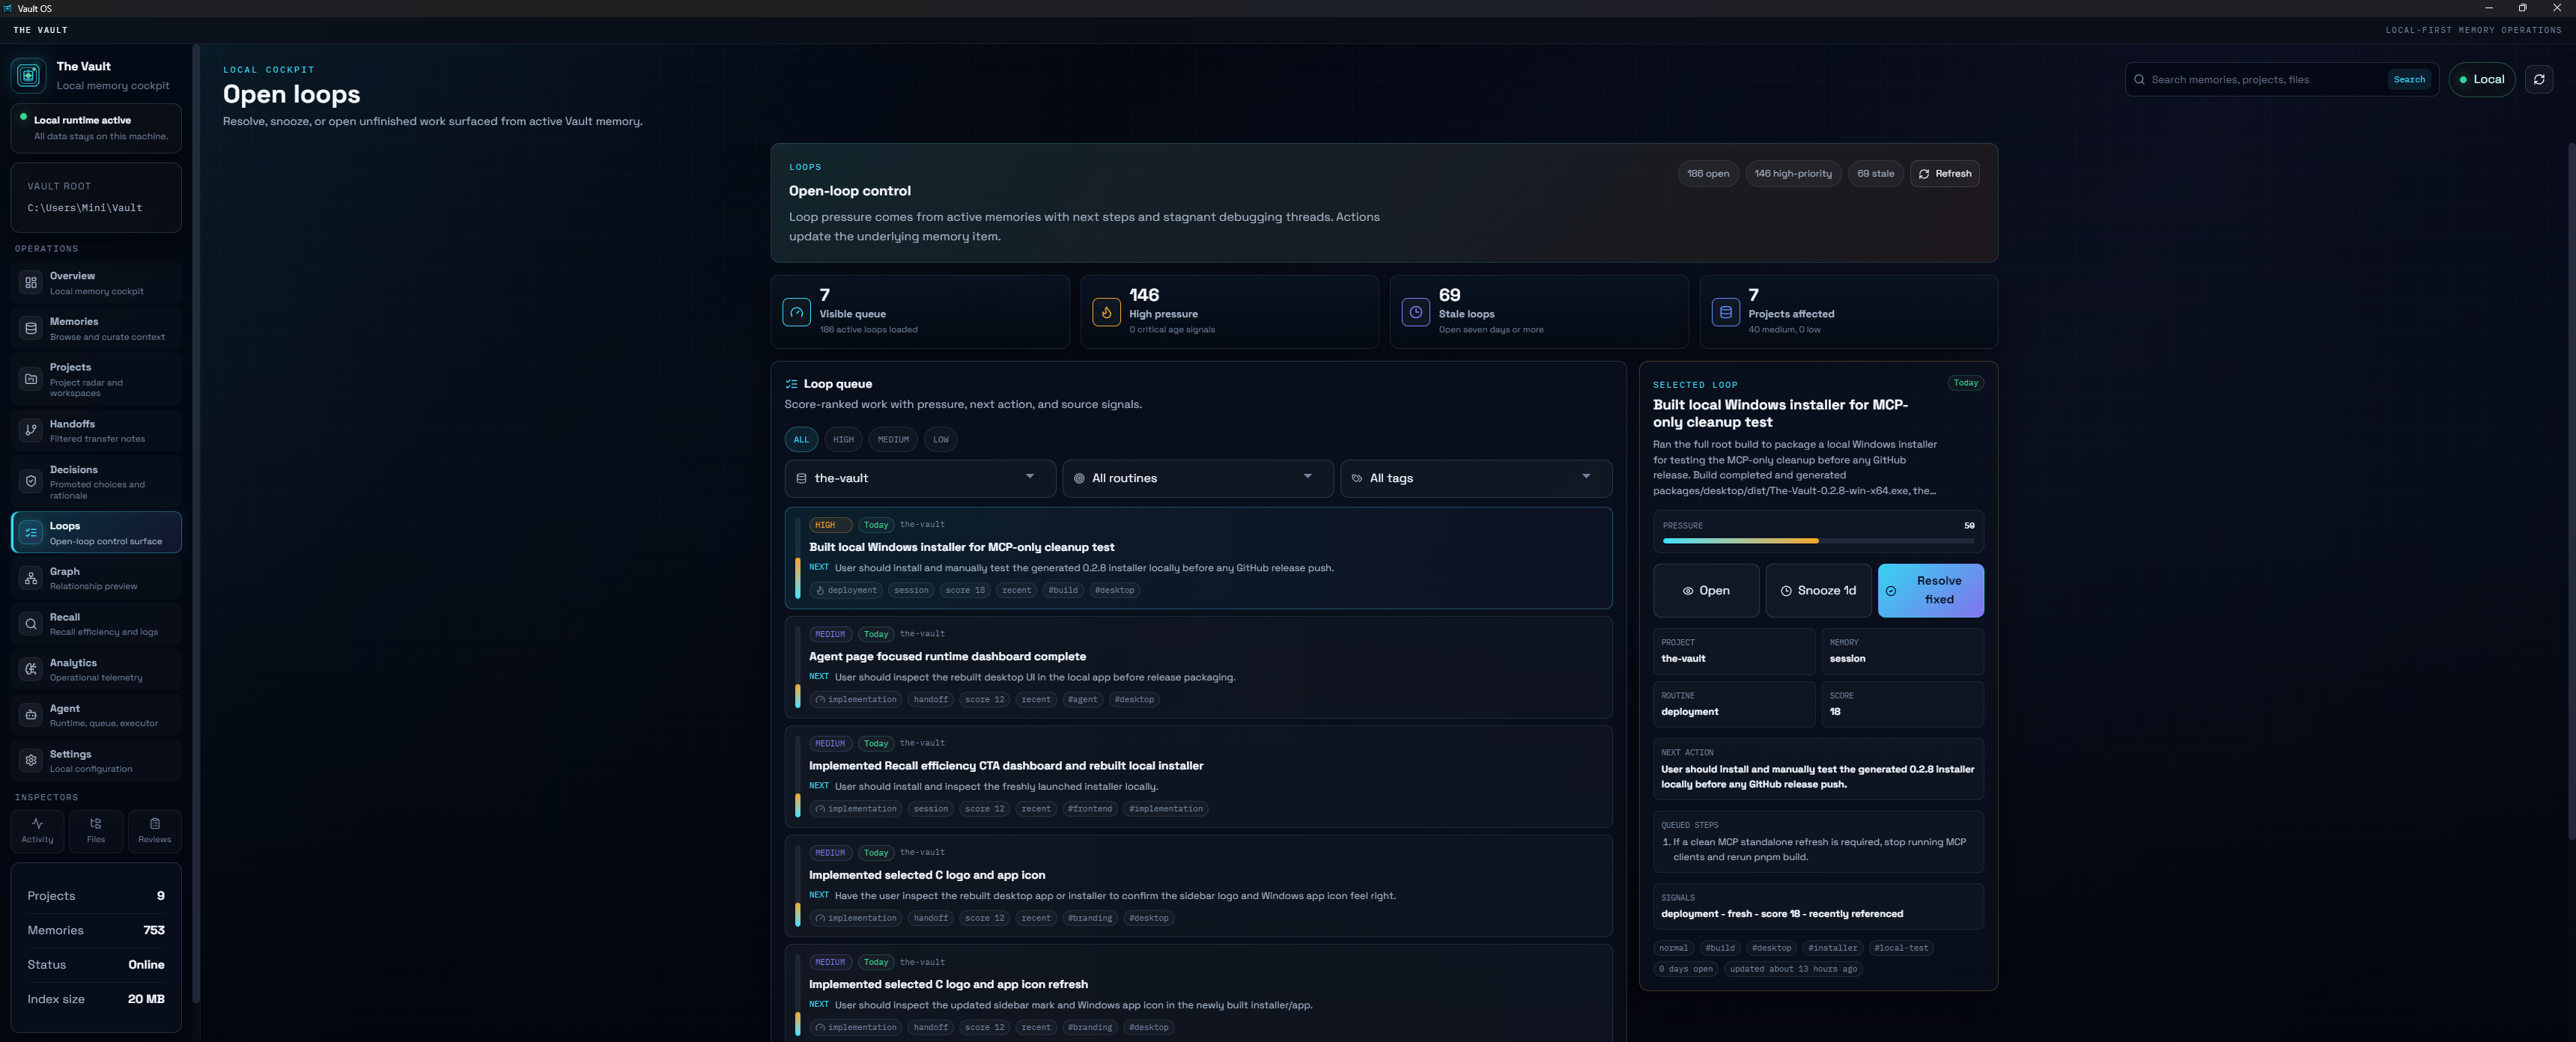Screen dimensions: 2576x1042
Task: Open Analytics telemetry icon
Action: click(x=31, y=669)
